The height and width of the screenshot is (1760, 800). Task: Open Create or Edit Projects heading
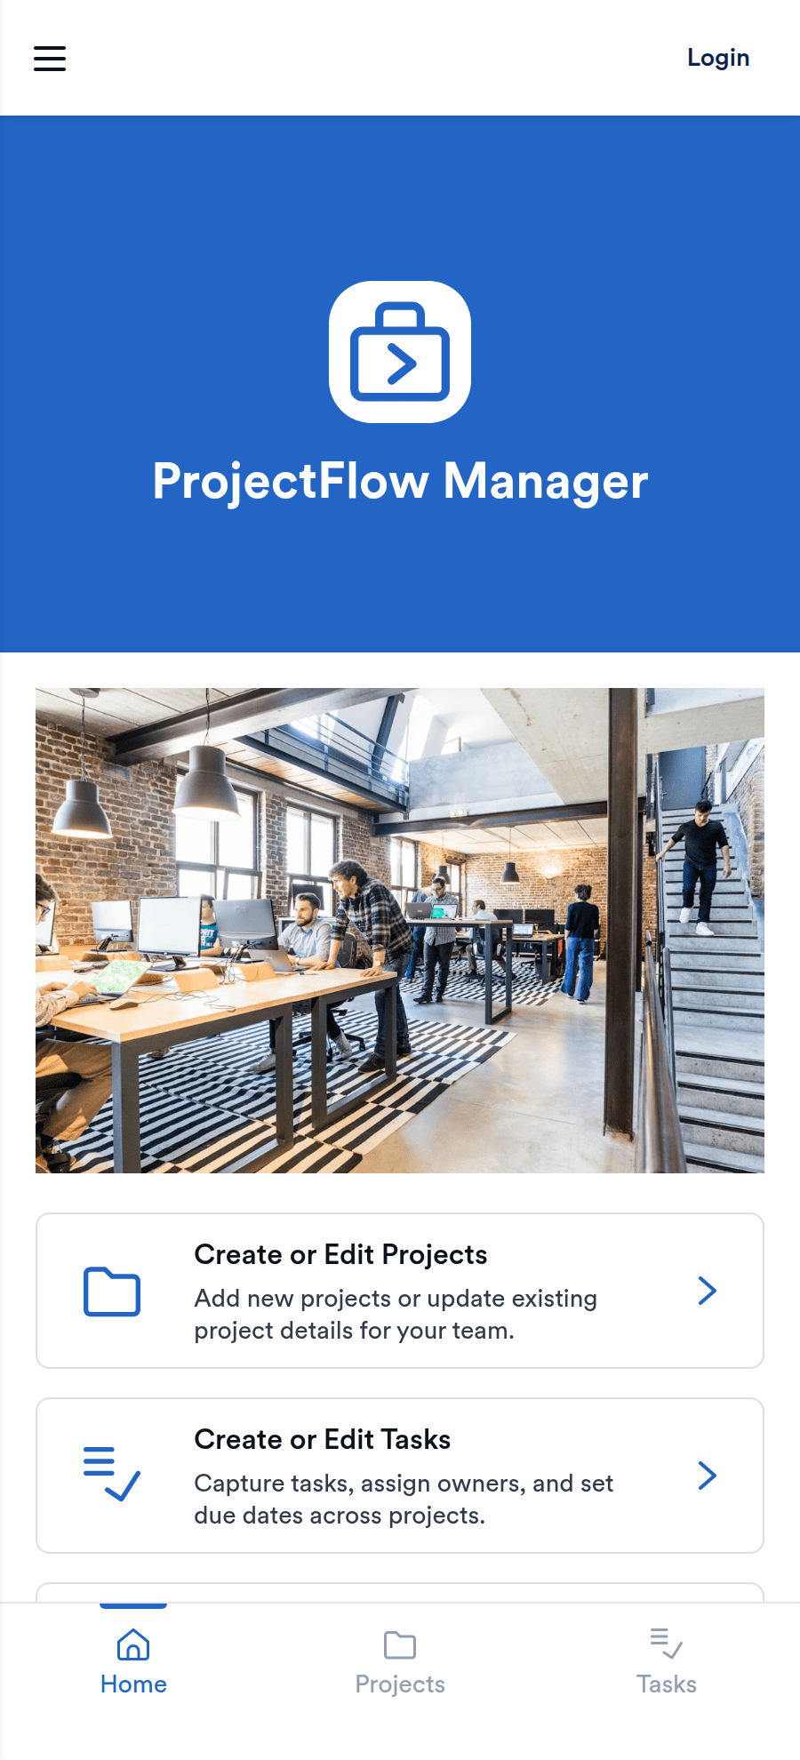[x=340, y=1254]
